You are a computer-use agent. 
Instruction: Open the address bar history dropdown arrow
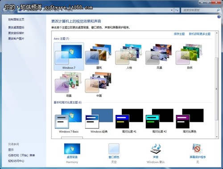[x=172, y=10]
